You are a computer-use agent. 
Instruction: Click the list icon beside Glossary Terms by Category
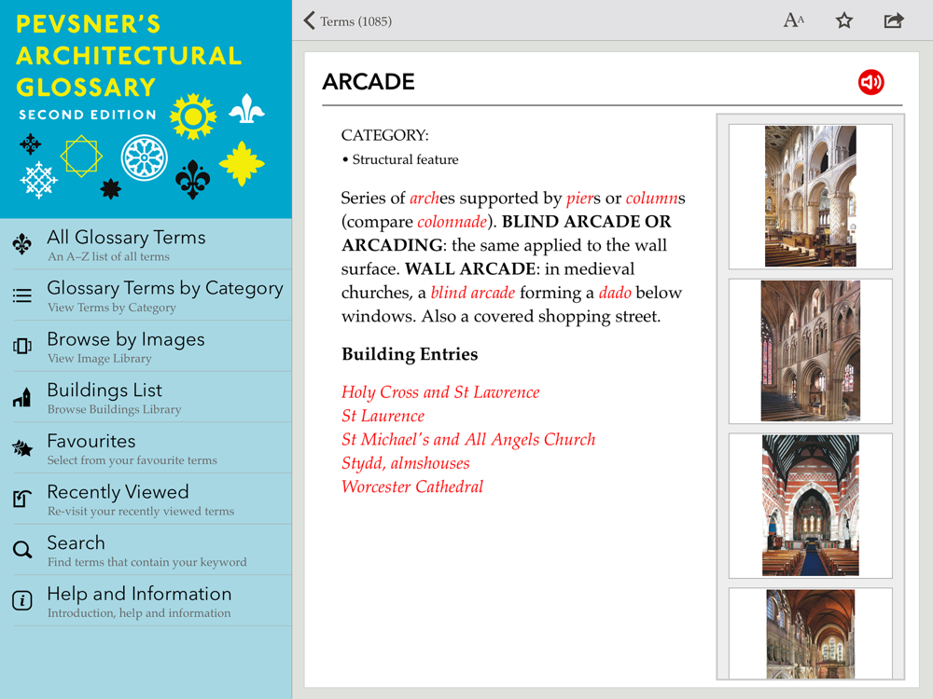point(22,295)
